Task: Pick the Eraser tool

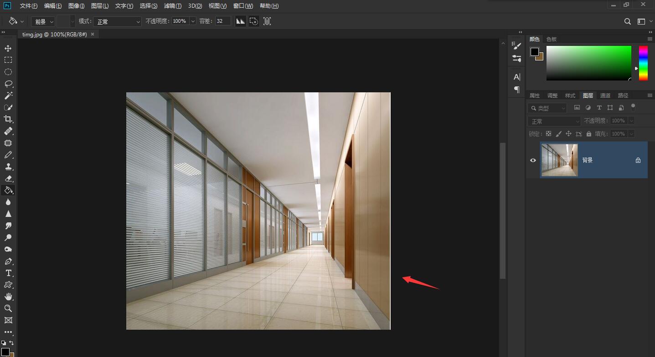Action: point(8,178)
